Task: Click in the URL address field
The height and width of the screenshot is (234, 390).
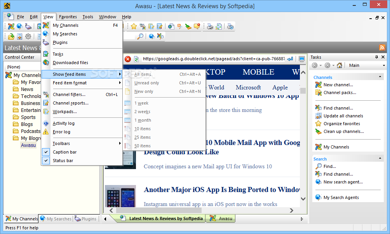Action: coord(214,59)
